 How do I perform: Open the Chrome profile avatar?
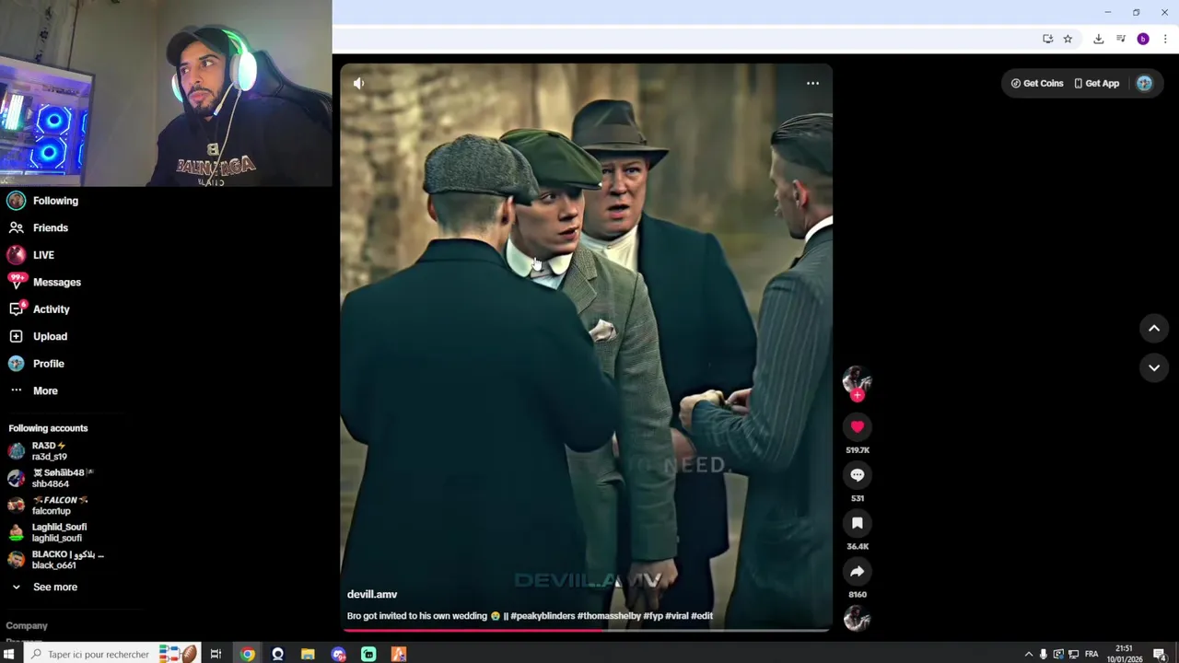tap(1143, 39)
